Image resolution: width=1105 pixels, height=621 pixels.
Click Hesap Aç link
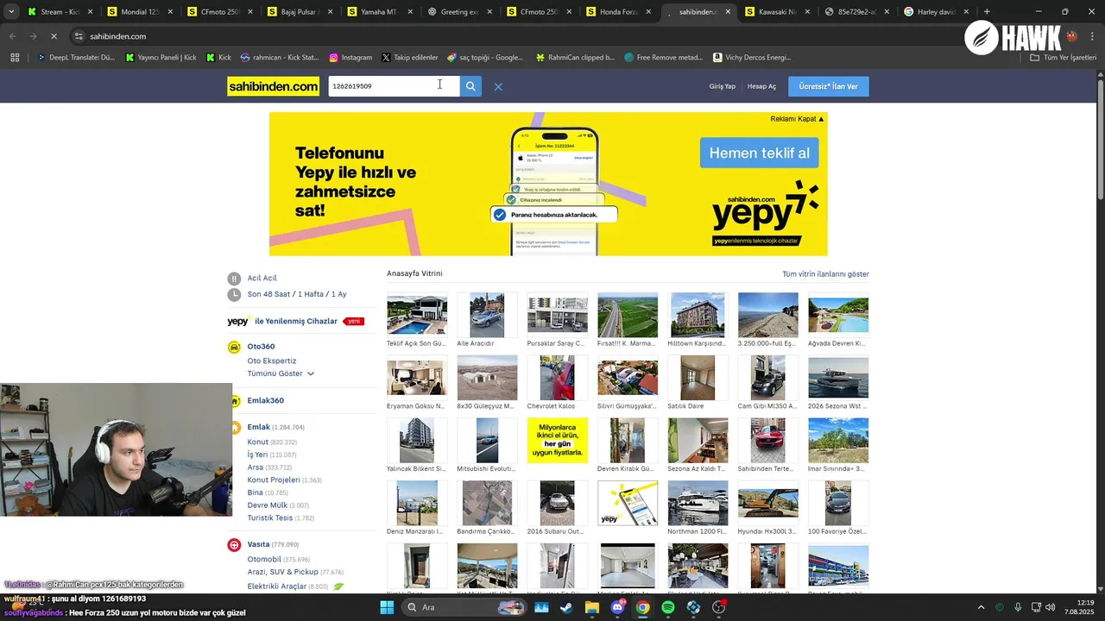[x=761, y=86]
